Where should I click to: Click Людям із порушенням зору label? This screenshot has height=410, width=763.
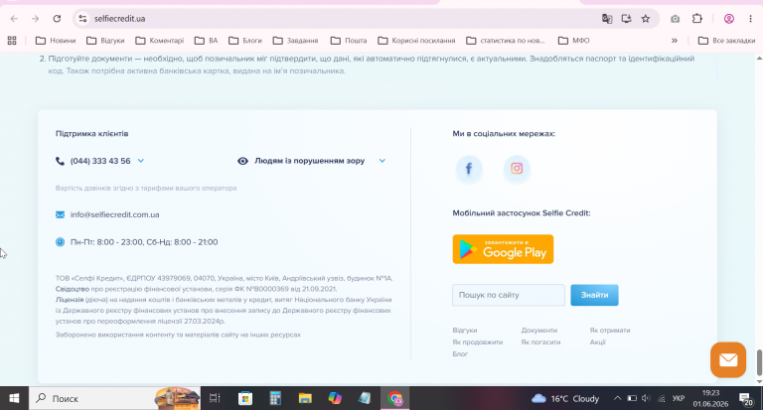pyautogui.click(x=310, y=161)
